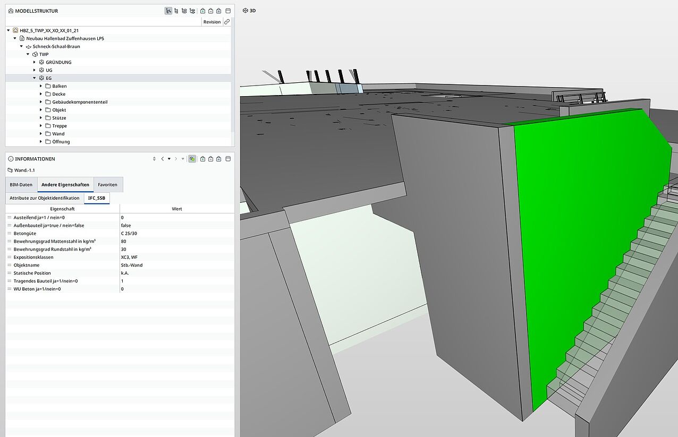678x437 pixels.
Task: Click the window layout icon in Informationen header
Action: pyautogui.click(x=228, y=159)
